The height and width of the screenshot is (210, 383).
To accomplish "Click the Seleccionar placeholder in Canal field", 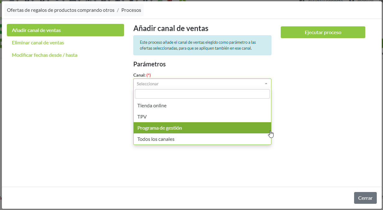I will pyautogui.click(x=148, y=84).
